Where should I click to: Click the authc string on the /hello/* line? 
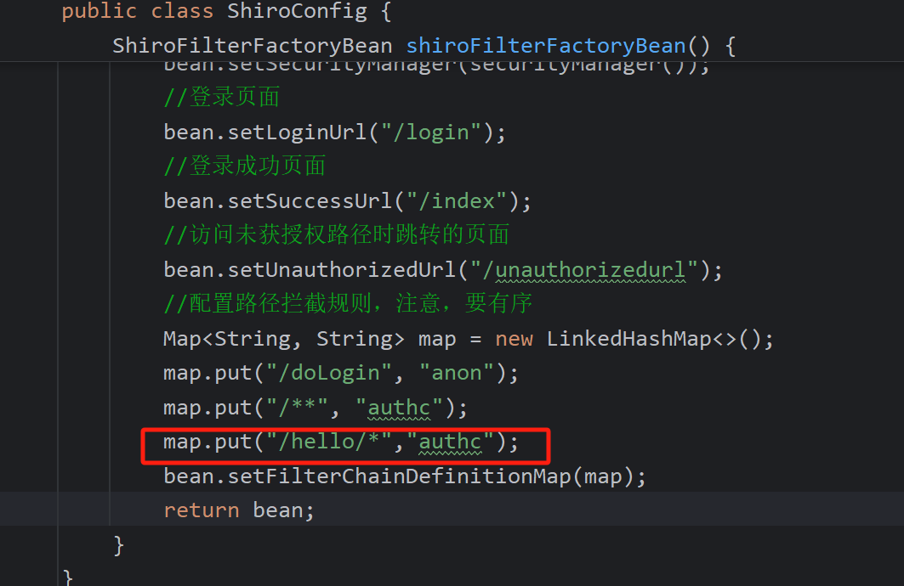pos(450,442)
